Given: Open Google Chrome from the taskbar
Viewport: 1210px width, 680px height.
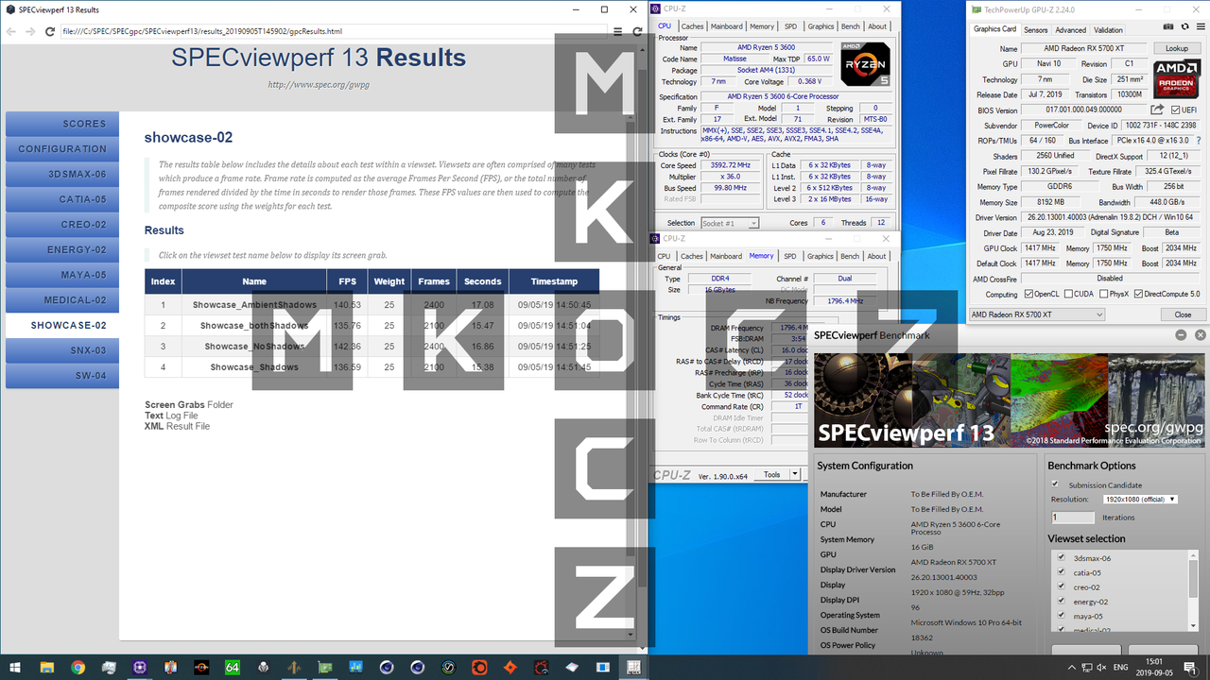Looking at the screenshot, I should 78,667.
